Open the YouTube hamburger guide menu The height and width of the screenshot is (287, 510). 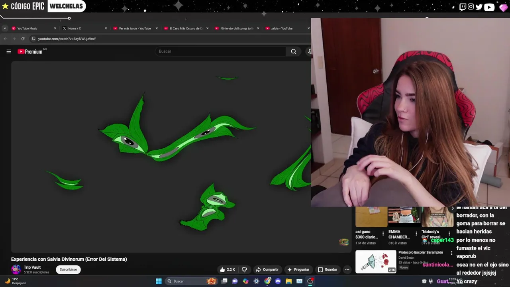coord(8,51)
